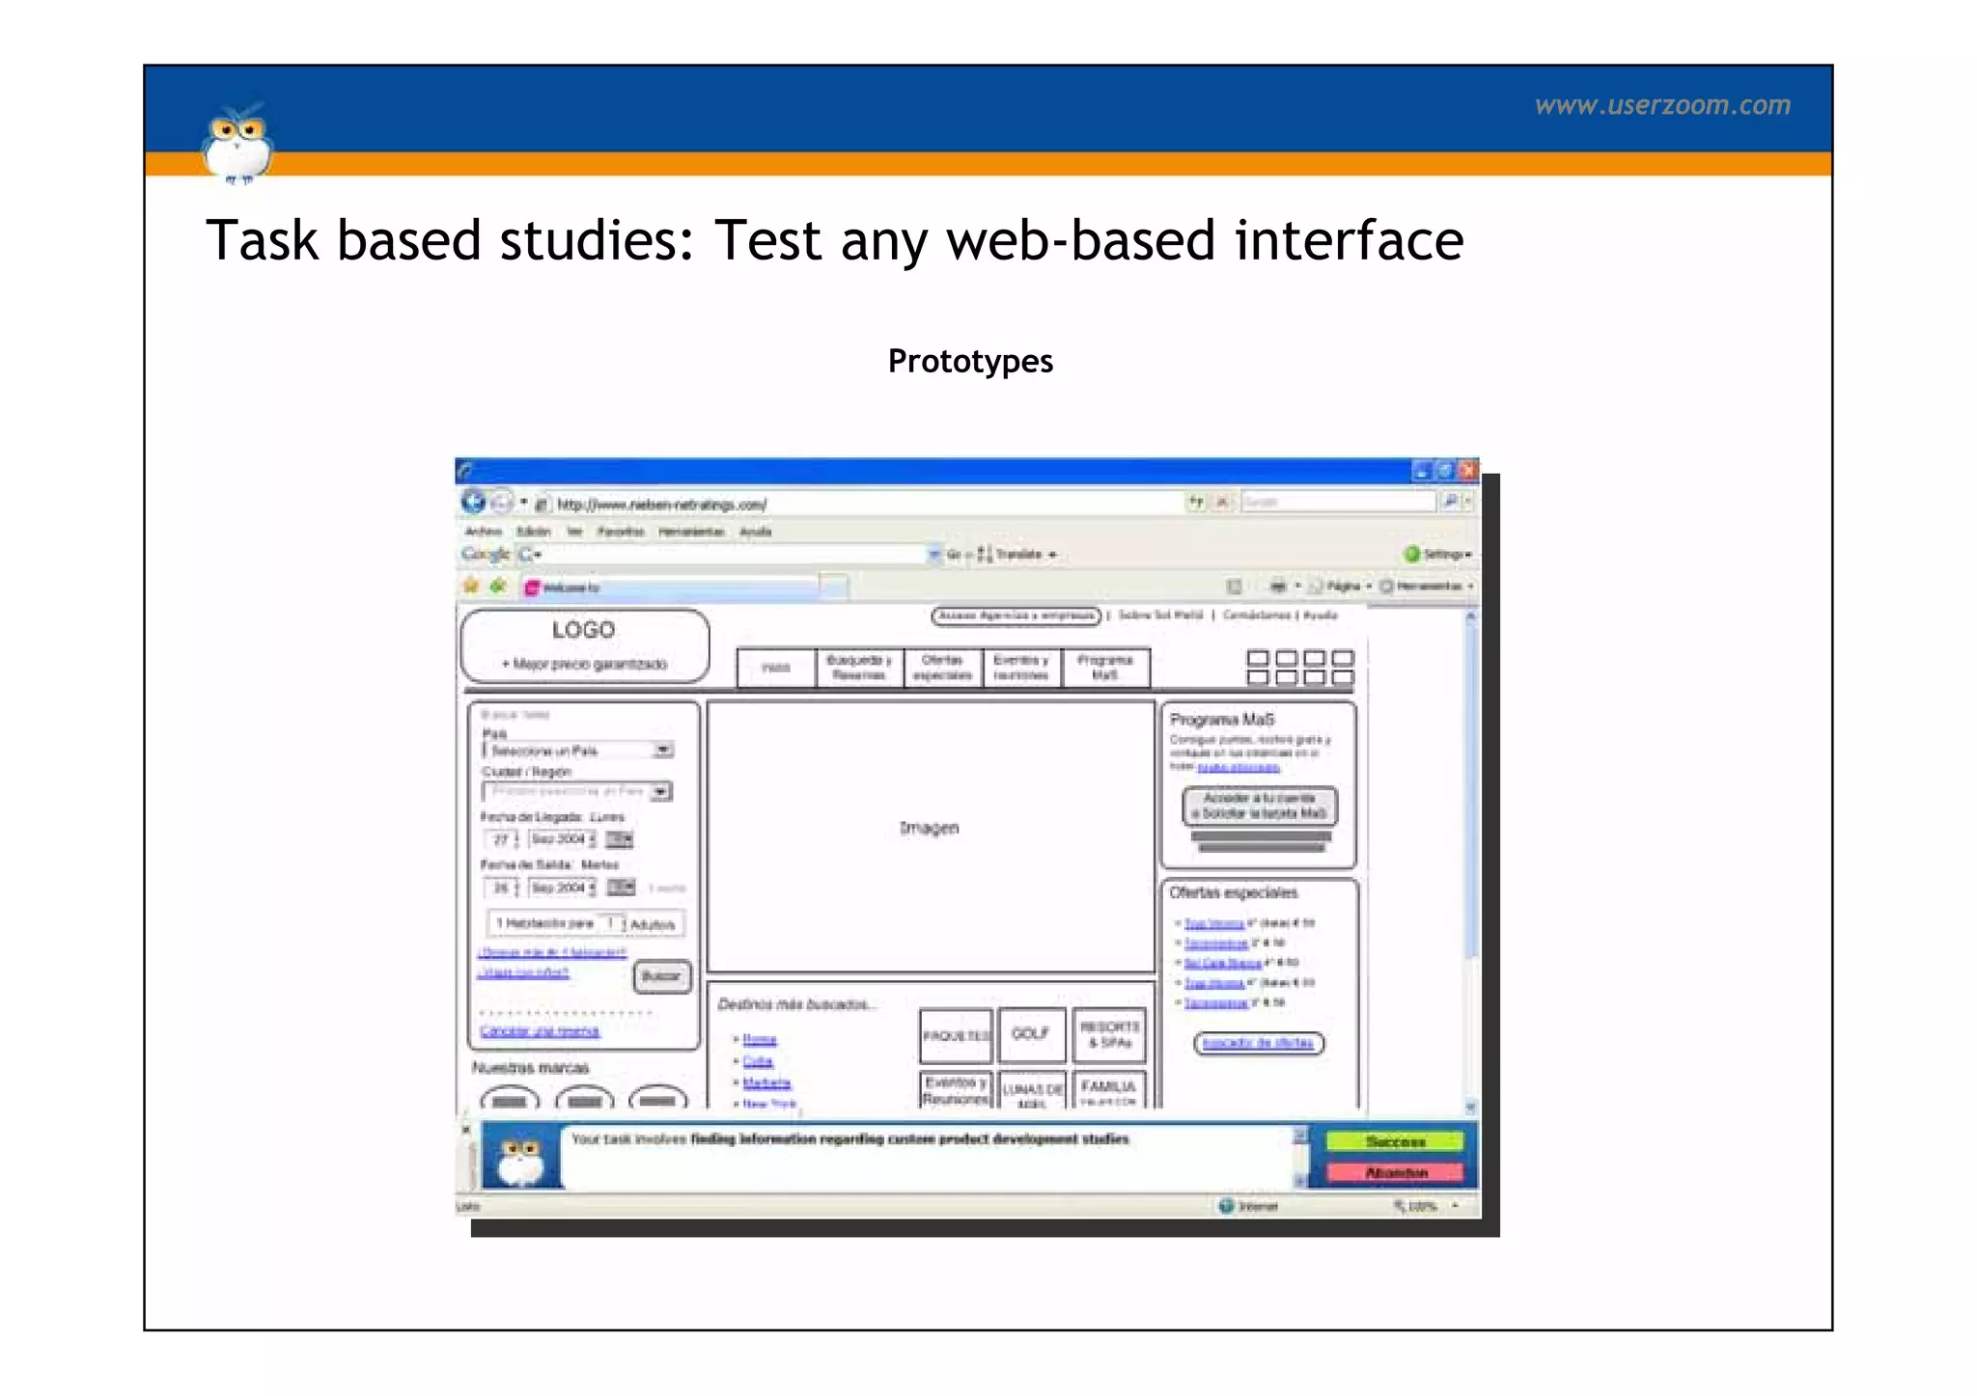Expand the Ciudad / Región dropdown
The width and height of the screenshot is (1977, 1396).
660,792
